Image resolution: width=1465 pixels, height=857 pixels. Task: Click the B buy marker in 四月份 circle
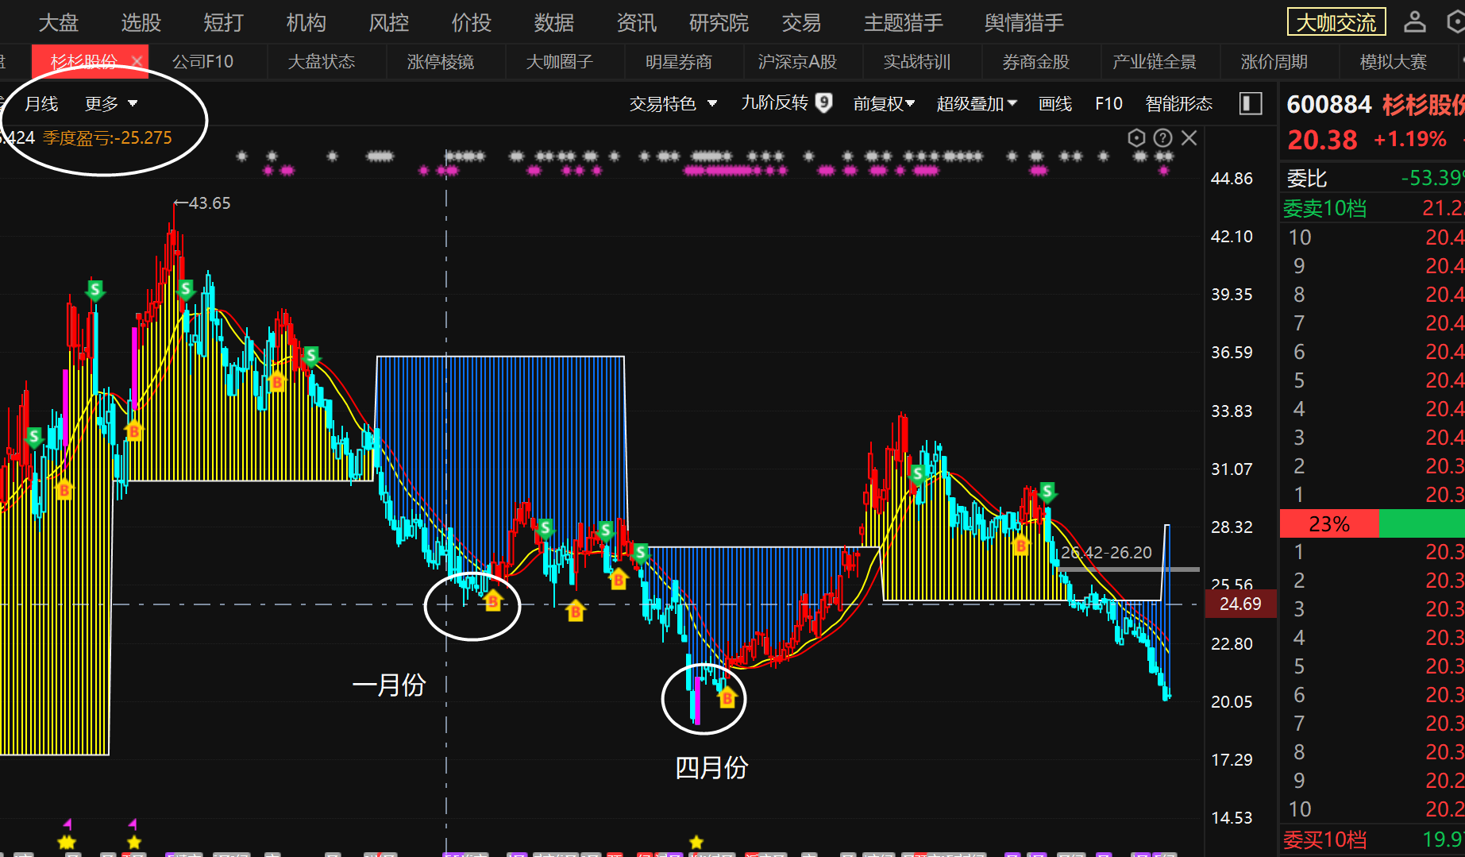[x=727, y=698]
